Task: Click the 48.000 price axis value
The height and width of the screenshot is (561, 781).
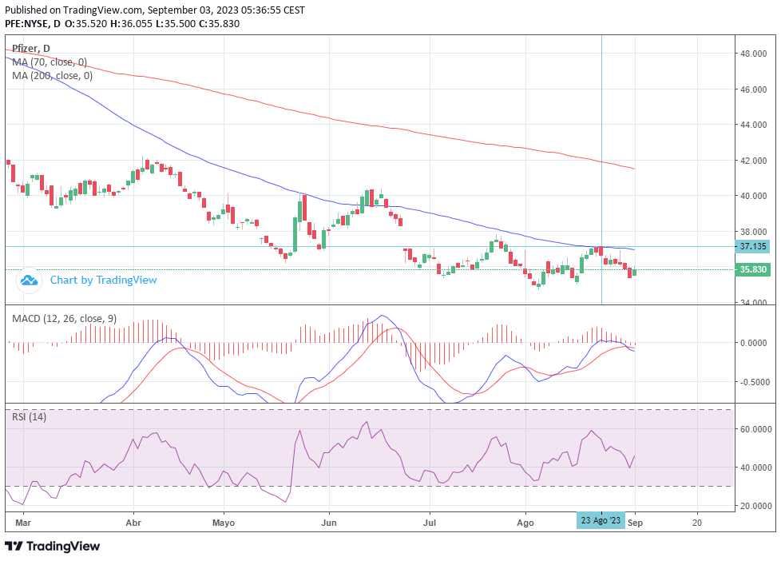Action: [753, 54]
